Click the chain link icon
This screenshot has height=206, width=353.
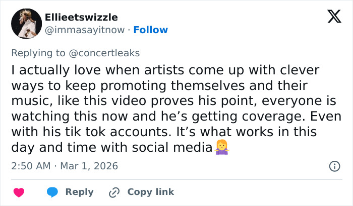(x=114, y=192)
